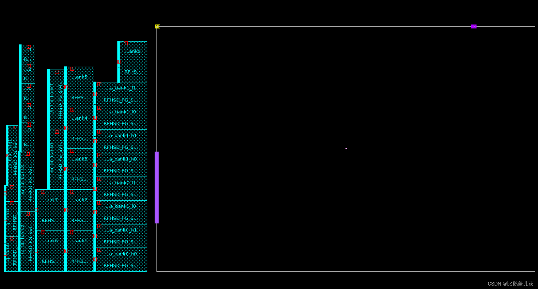This screenshot has width=538, height=289.
Task: Select the red instance marker on ank6 block
Action: [x=43, y=233]
